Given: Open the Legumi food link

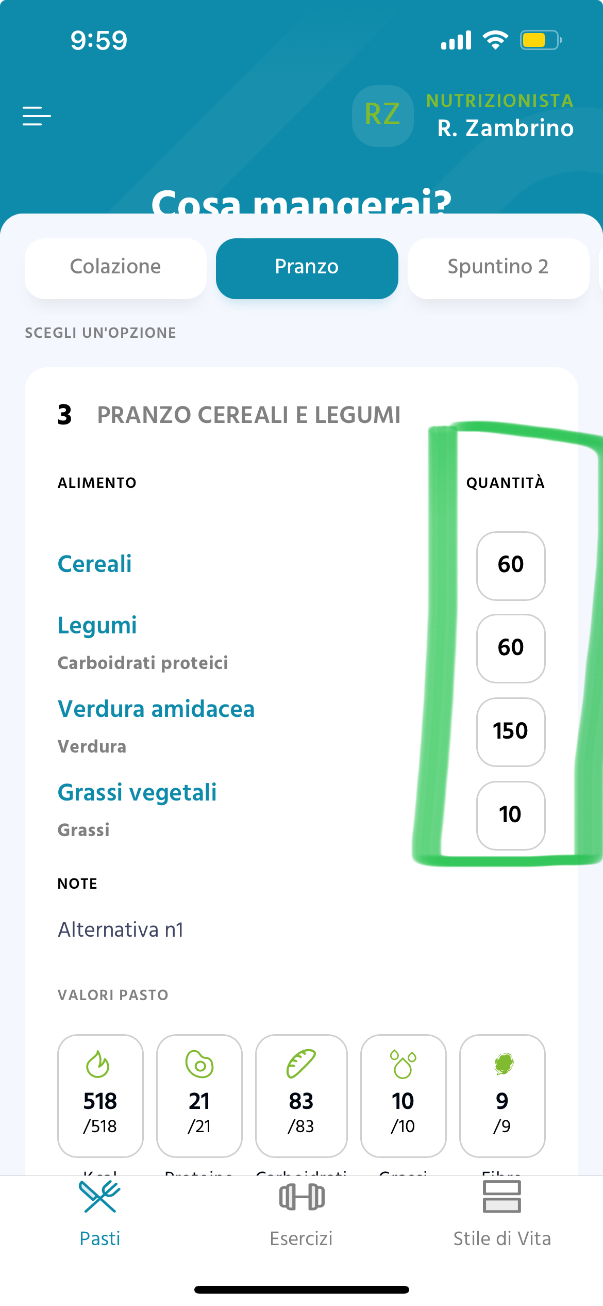Looking at the screenshot, I should coord(97,625).
